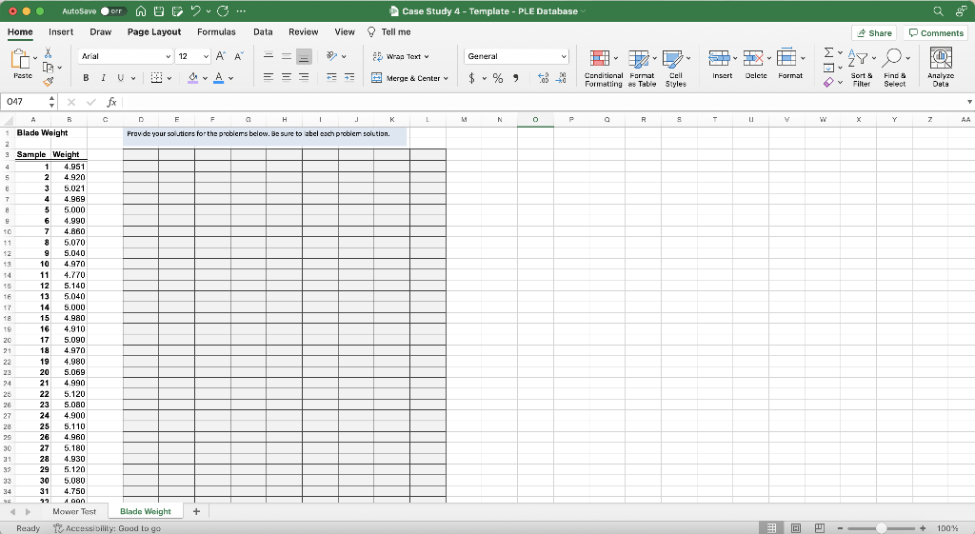Increase indent
The image size is (975, 534).
[x=349, y=77]
